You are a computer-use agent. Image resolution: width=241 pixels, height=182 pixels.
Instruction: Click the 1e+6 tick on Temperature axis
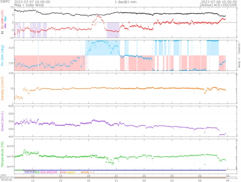(10, 146)
